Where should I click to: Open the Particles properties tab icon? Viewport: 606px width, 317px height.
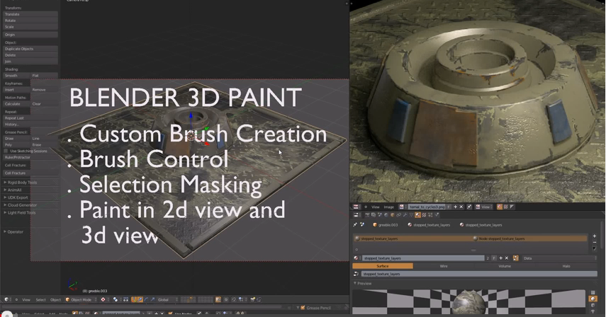point(430,215)
